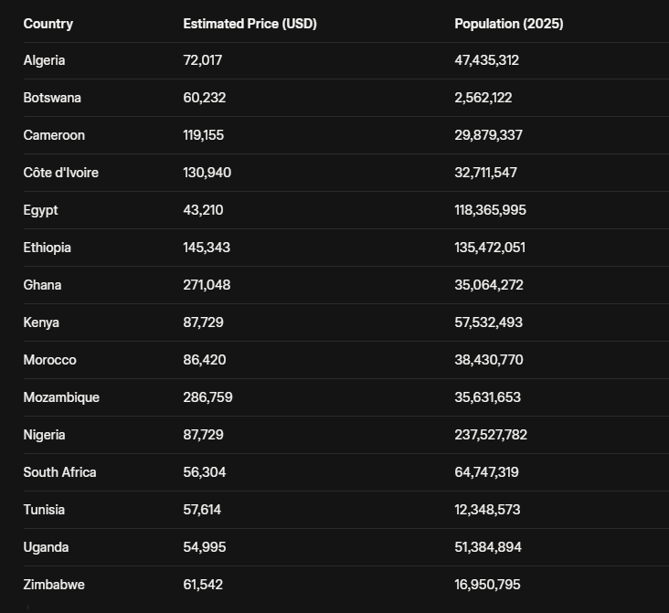Viewport: 669px width, 613px height.
Task: Select the Kenya country cell
Action: tap(41, 322)
